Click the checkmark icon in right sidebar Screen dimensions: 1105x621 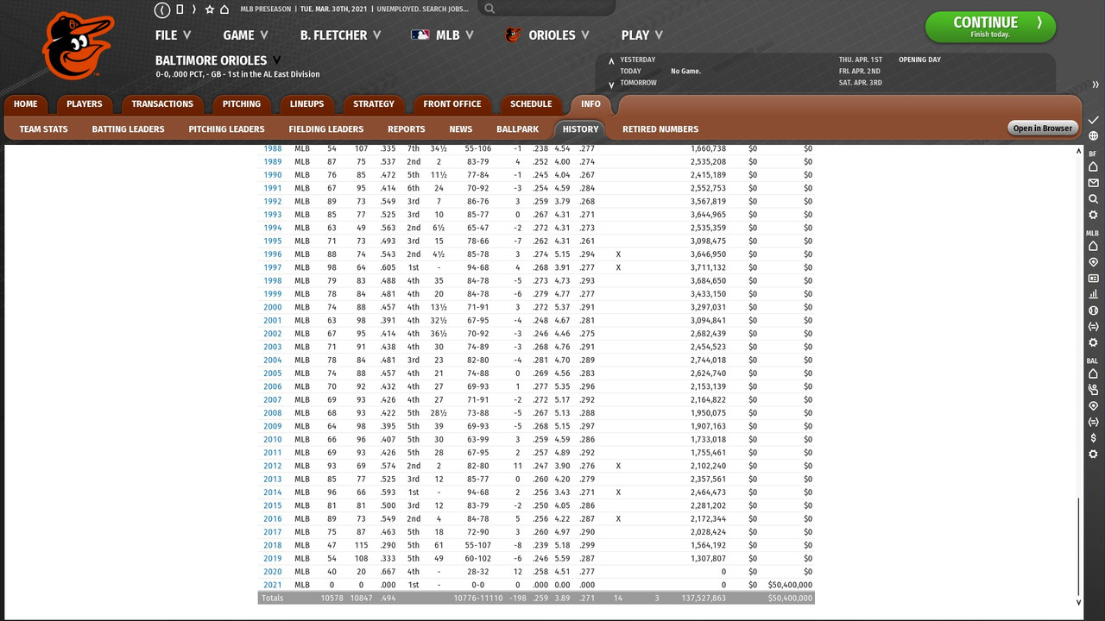click(1093, 120)
